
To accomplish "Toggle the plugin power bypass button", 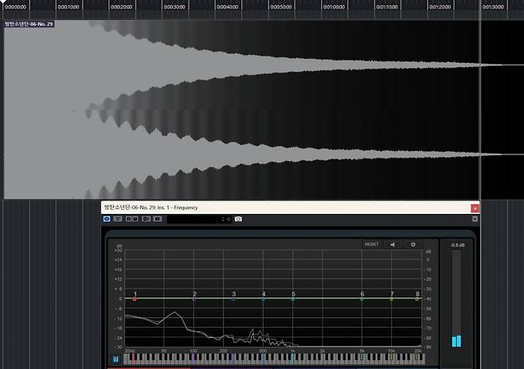I will pos(108,219).
